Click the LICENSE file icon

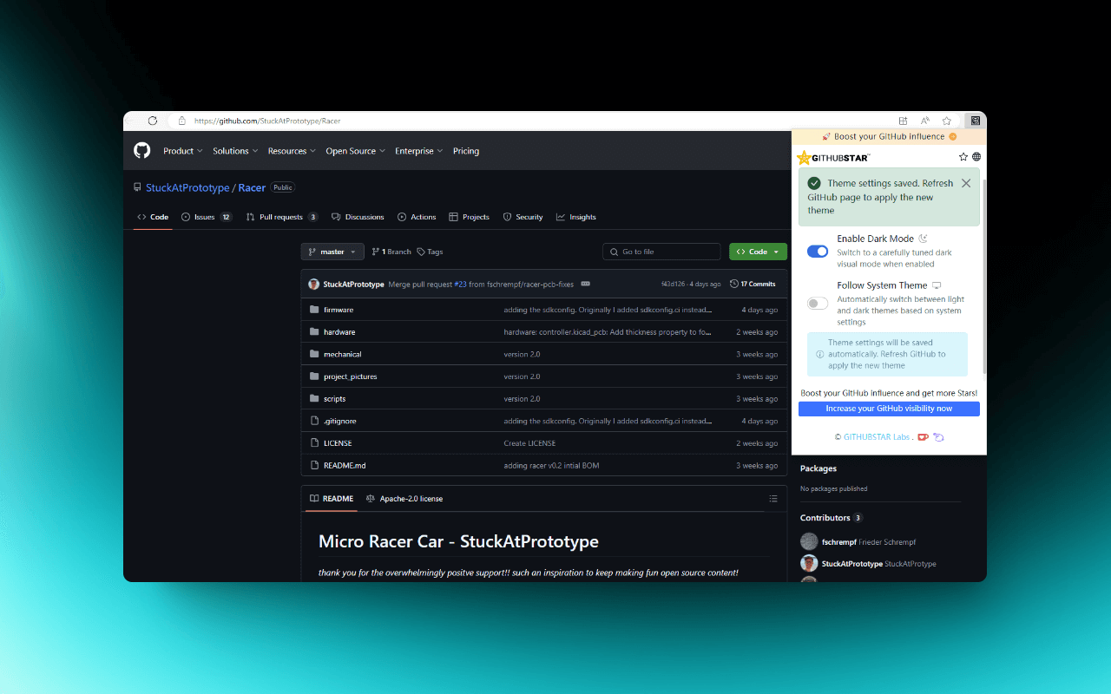(315, 443)
